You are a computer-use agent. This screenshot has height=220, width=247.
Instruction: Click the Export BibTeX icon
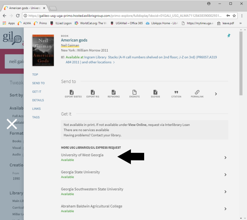[71, 93]
